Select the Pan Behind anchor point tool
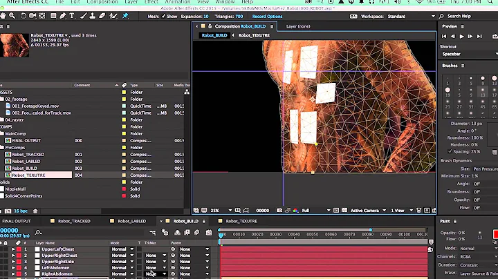The image size is (498, 279). (42, 15)
